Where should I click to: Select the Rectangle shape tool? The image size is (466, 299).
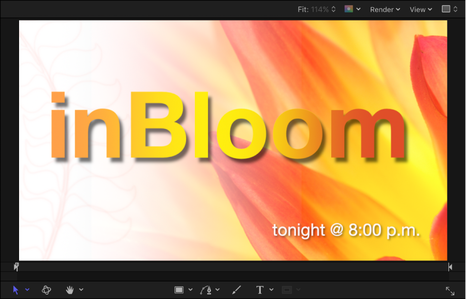pos(180,289)
